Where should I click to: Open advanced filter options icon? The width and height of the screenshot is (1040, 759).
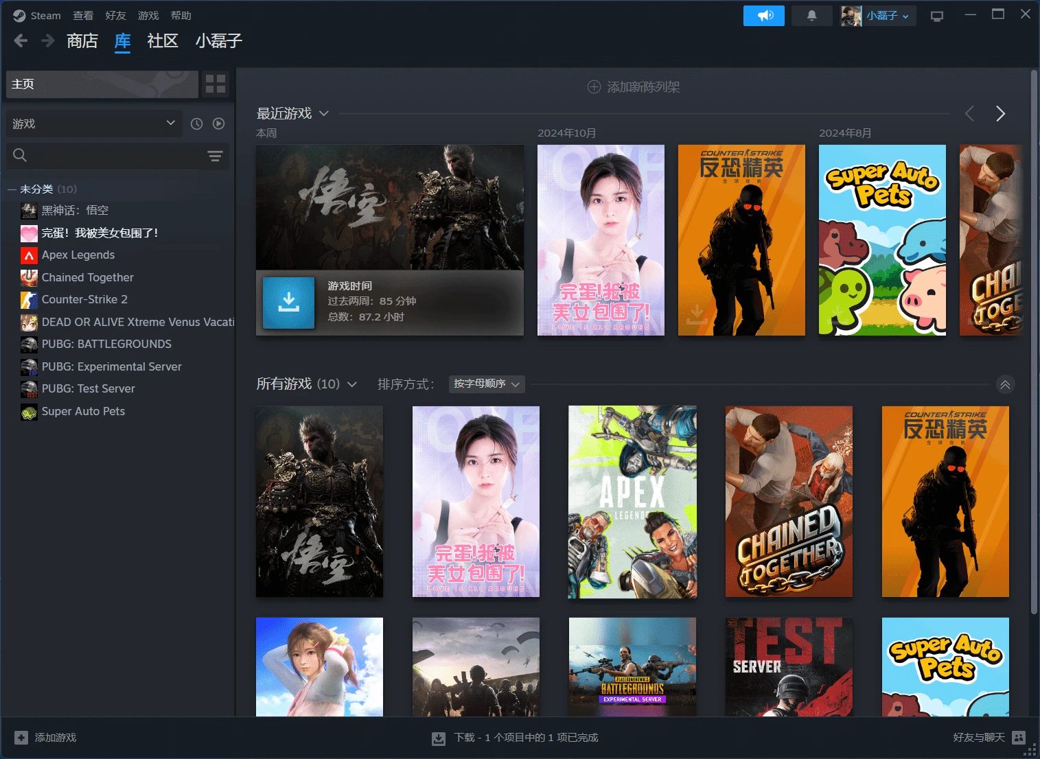point(215,156)
